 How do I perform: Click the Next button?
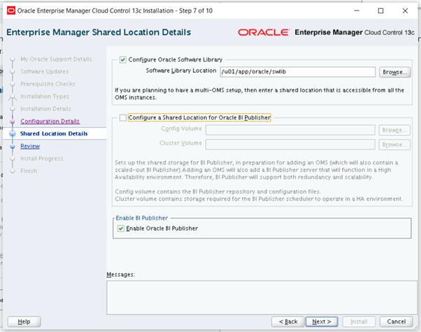(x=321, y=321)
